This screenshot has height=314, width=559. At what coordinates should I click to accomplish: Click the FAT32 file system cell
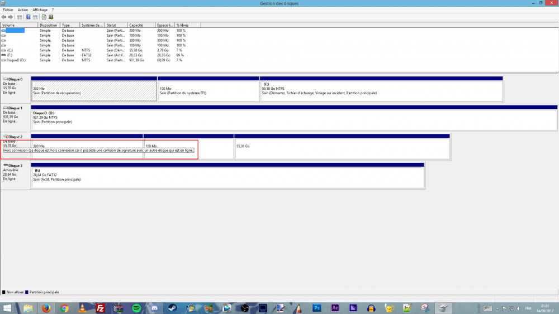pyautogui.click(x=87, y=55)
